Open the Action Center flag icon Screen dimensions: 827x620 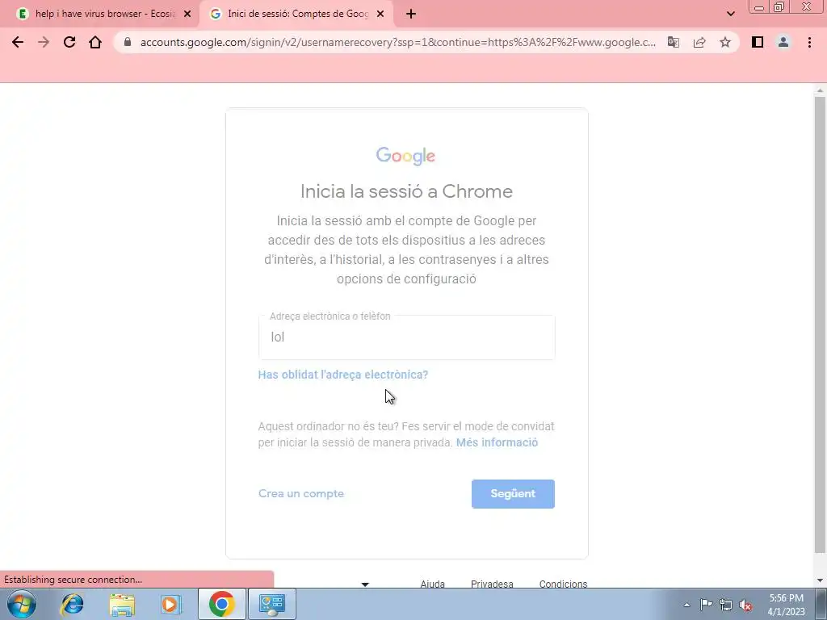coord(706,605)
